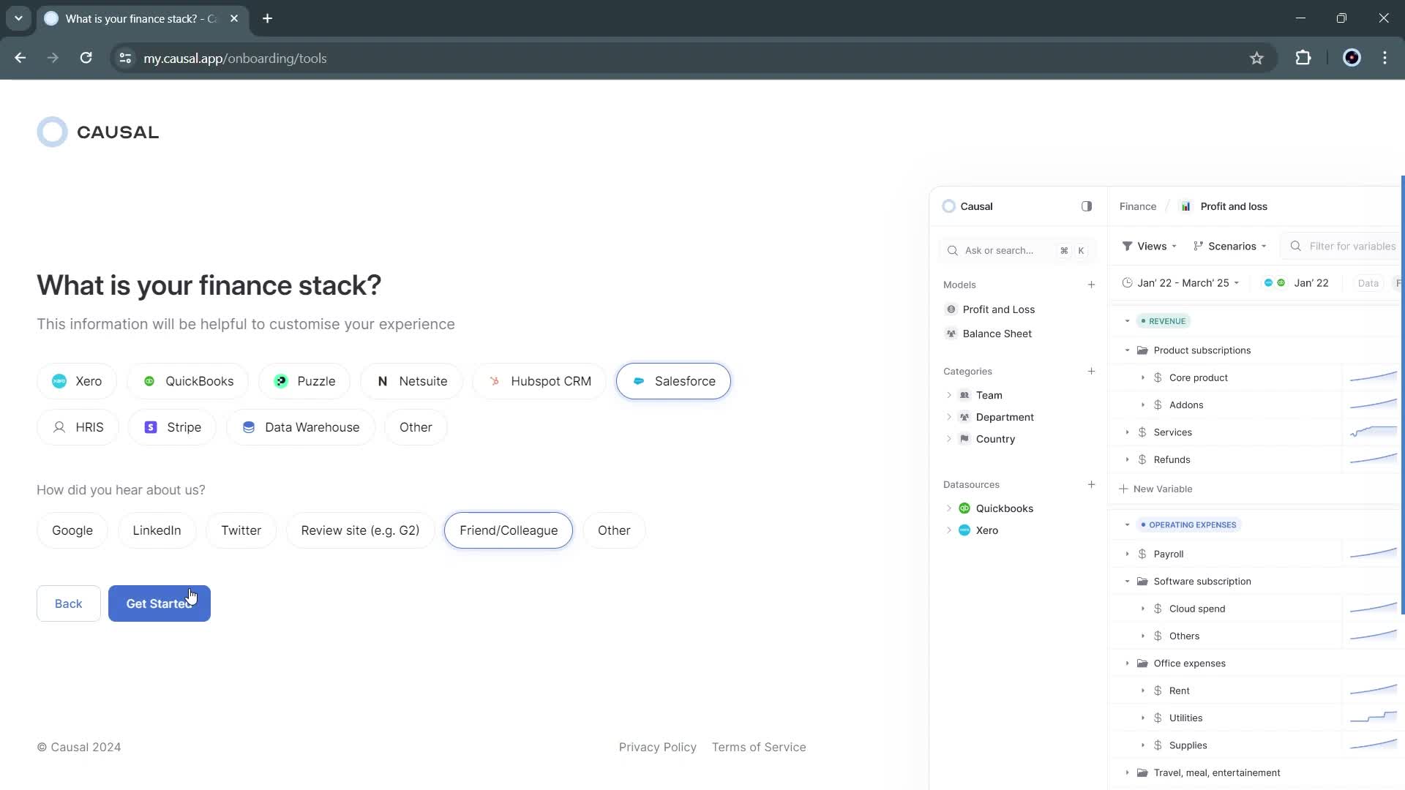1405x790 pixels.
Task: Click Get Started button
Action: coord(160,603)
